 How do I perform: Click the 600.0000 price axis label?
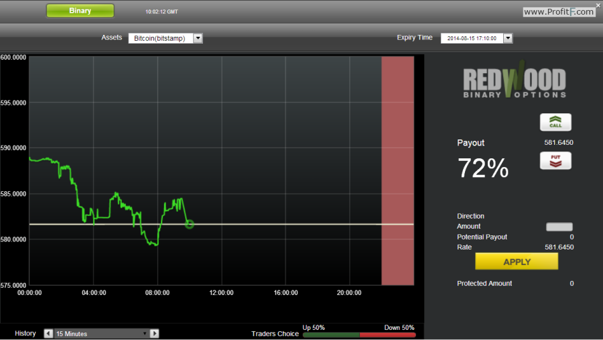coord(13,58)
